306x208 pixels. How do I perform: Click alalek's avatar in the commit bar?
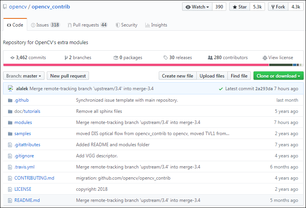(10, 89)
